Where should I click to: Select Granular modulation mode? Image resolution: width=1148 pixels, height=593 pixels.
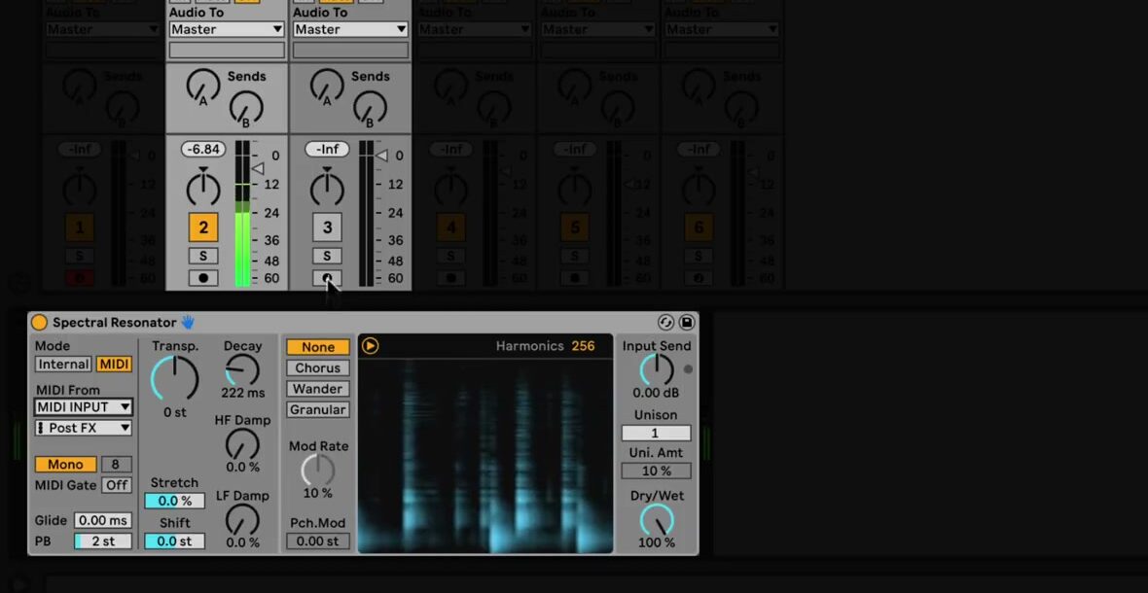coord(318,409)
